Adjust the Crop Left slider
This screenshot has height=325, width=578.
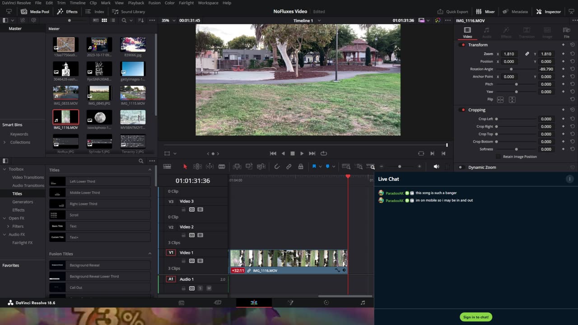(496, 119)
